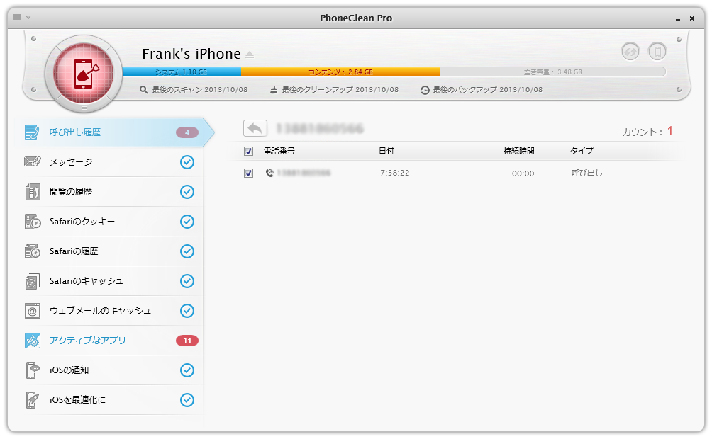Open the iOSを最適化に category
The width and height of the screenshot is (712, 439).
111,400
